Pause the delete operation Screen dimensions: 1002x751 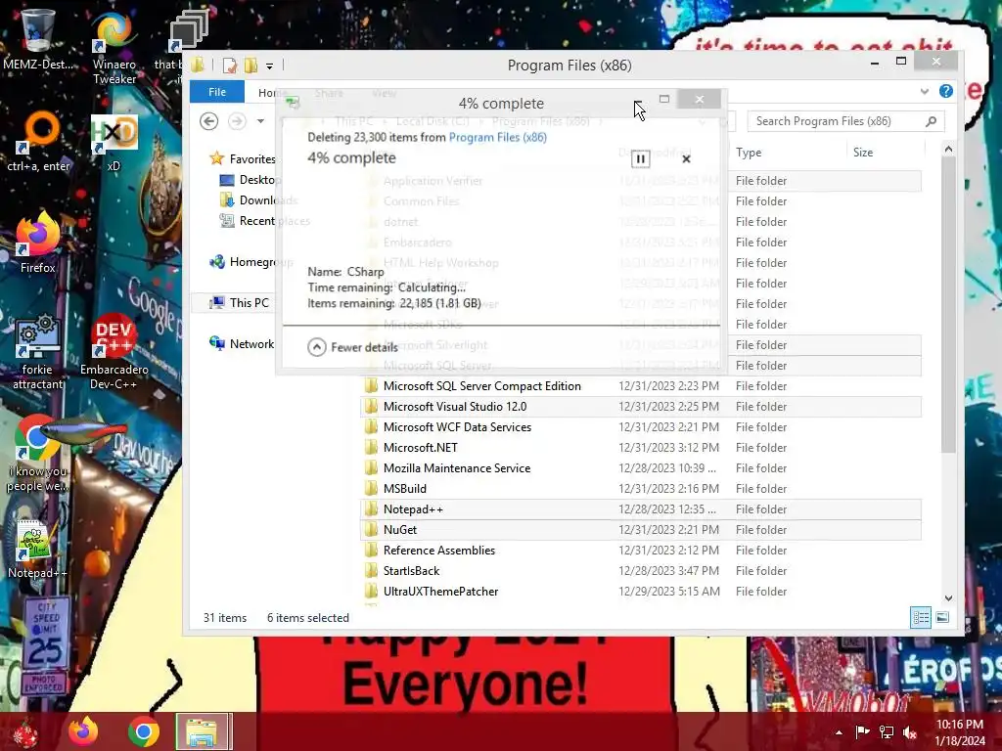coord(640,159)
